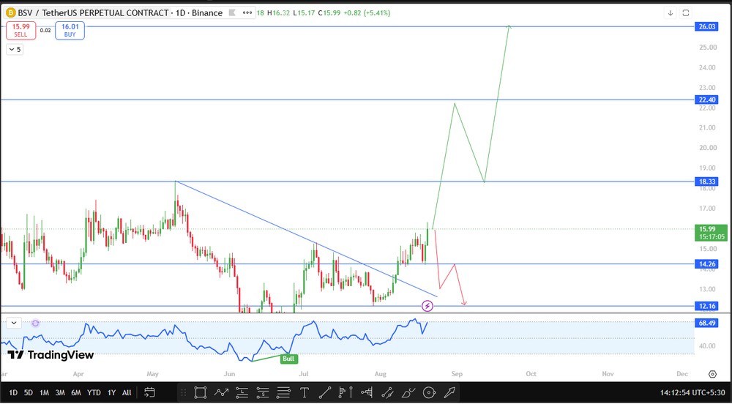Grab the drawing toolbar handle
Screen dimensions: 732x404
click(184, 392)
